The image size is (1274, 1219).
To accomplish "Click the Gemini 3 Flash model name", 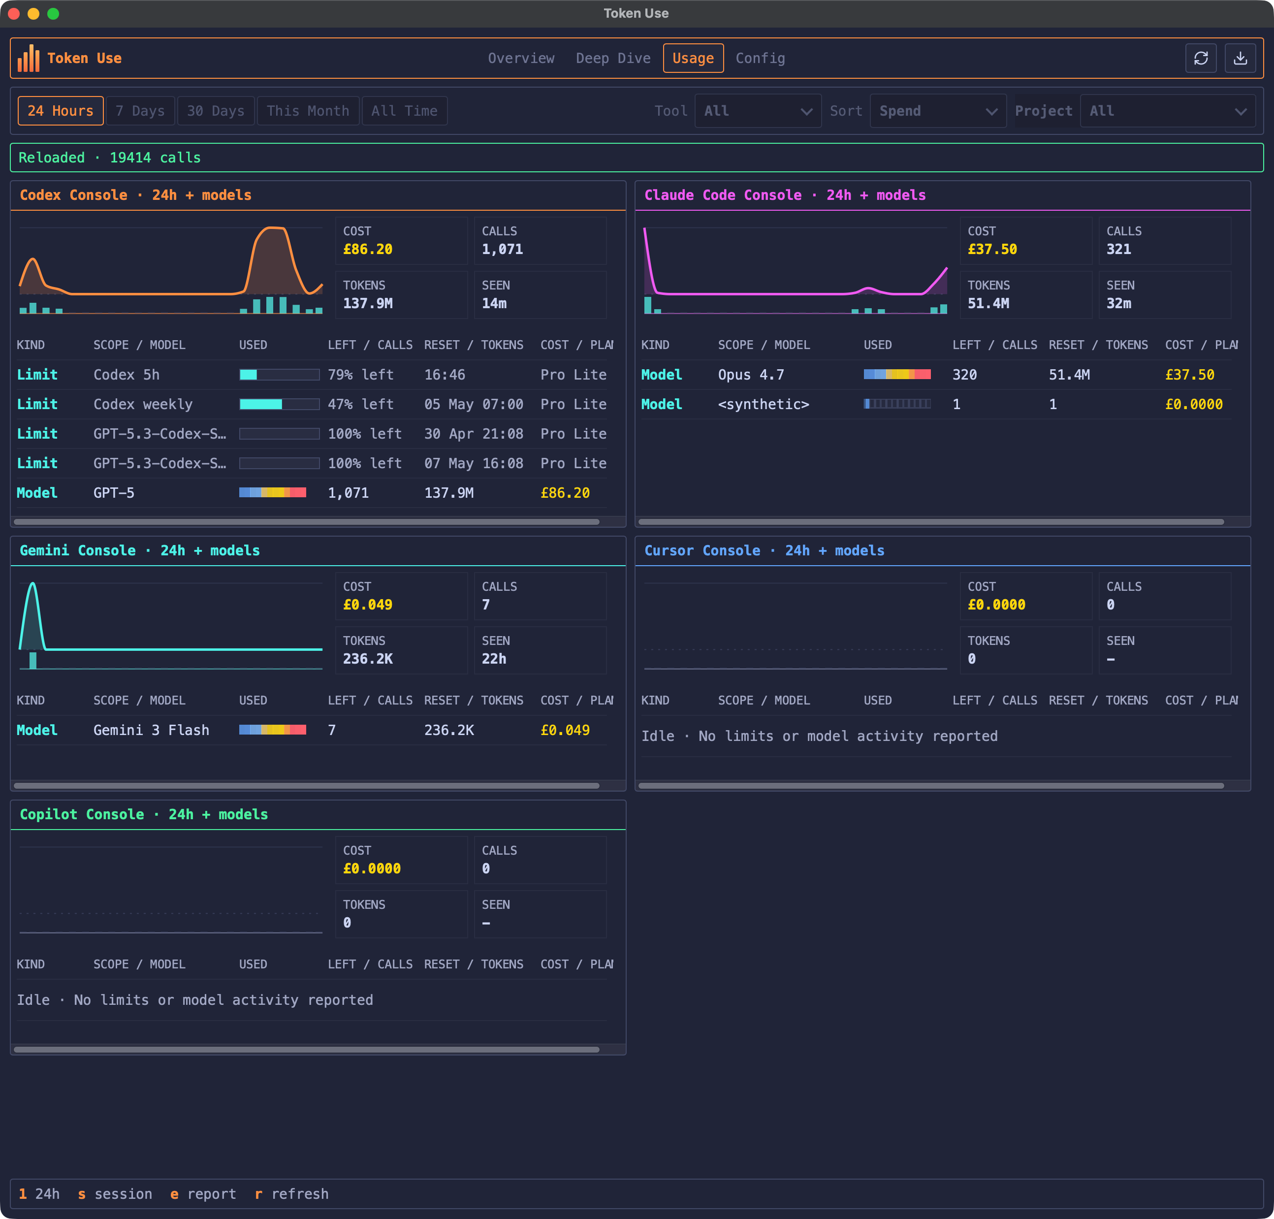I will (151, 730).
